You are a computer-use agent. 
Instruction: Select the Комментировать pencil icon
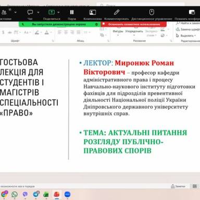coord(117,12)
